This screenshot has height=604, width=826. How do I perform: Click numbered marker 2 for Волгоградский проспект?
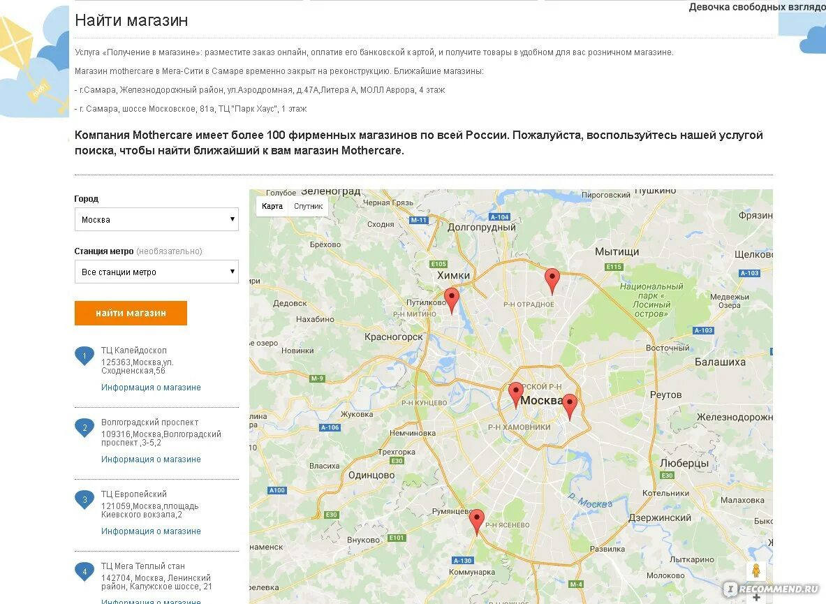84,429
